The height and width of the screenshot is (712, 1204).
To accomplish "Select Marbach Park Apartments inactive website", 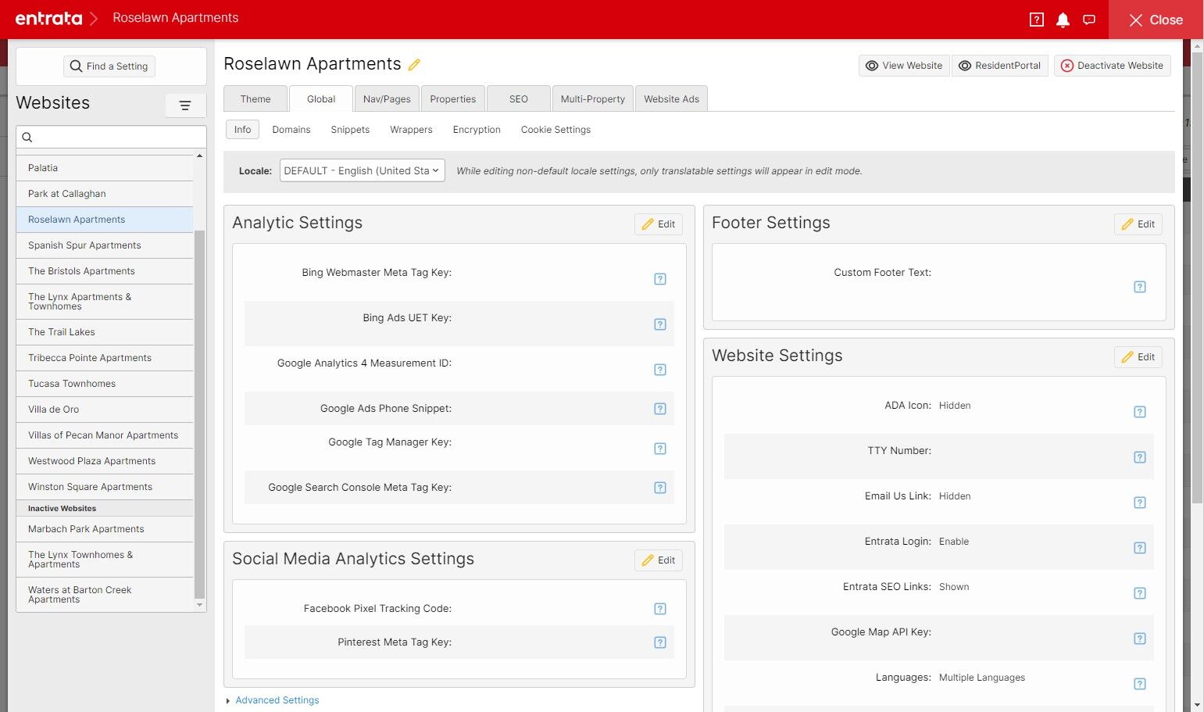I will (105, 529).
